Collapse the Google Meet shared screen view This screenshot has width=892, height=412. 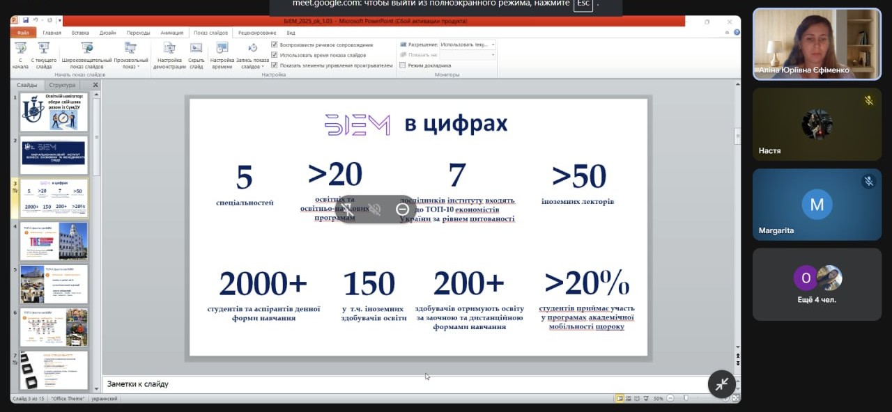pyautogui.click(x=722, y=384)
